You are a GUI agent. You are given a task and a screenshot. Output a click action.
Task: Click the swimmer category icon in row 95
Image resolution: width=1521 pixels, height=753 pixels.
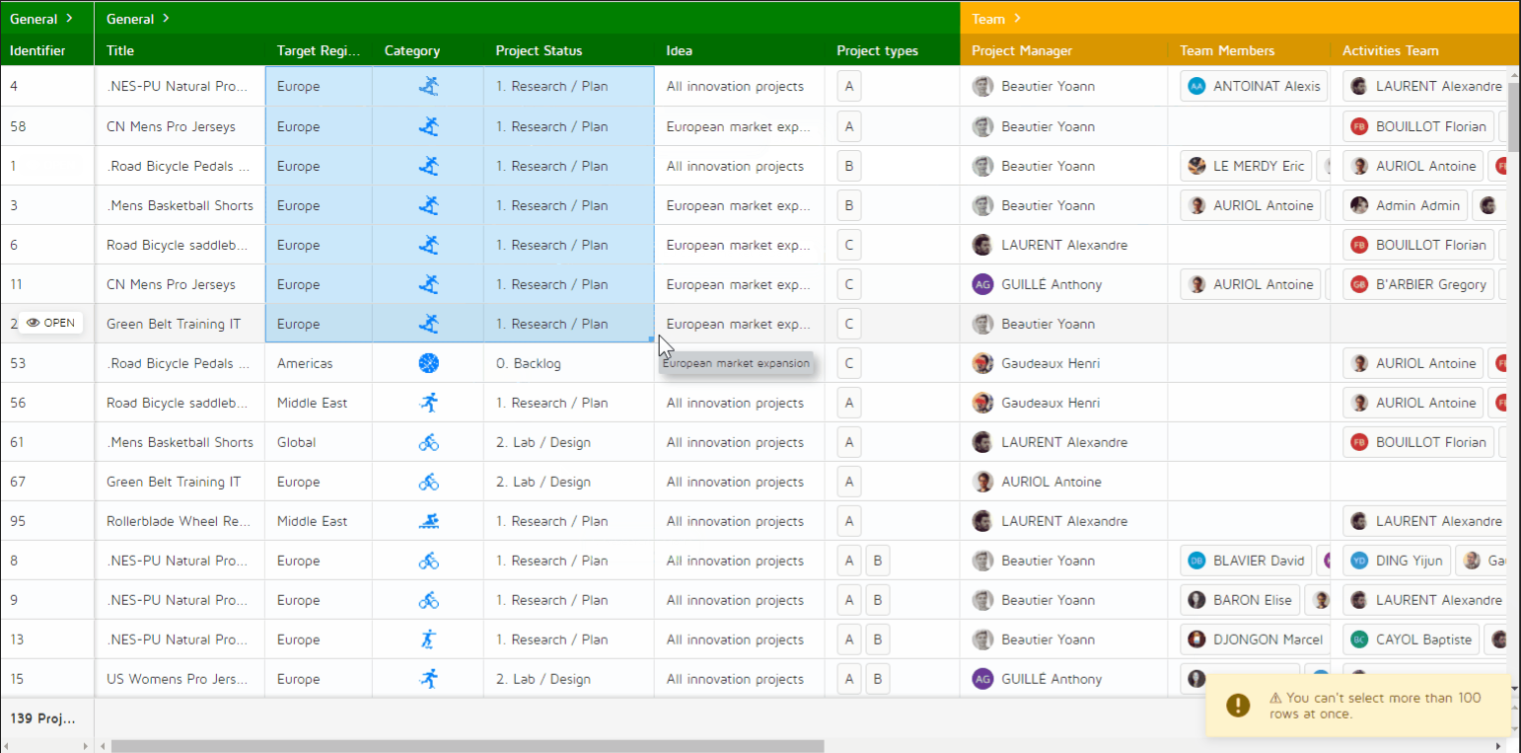pyautogui.click(x=428, y=521)
